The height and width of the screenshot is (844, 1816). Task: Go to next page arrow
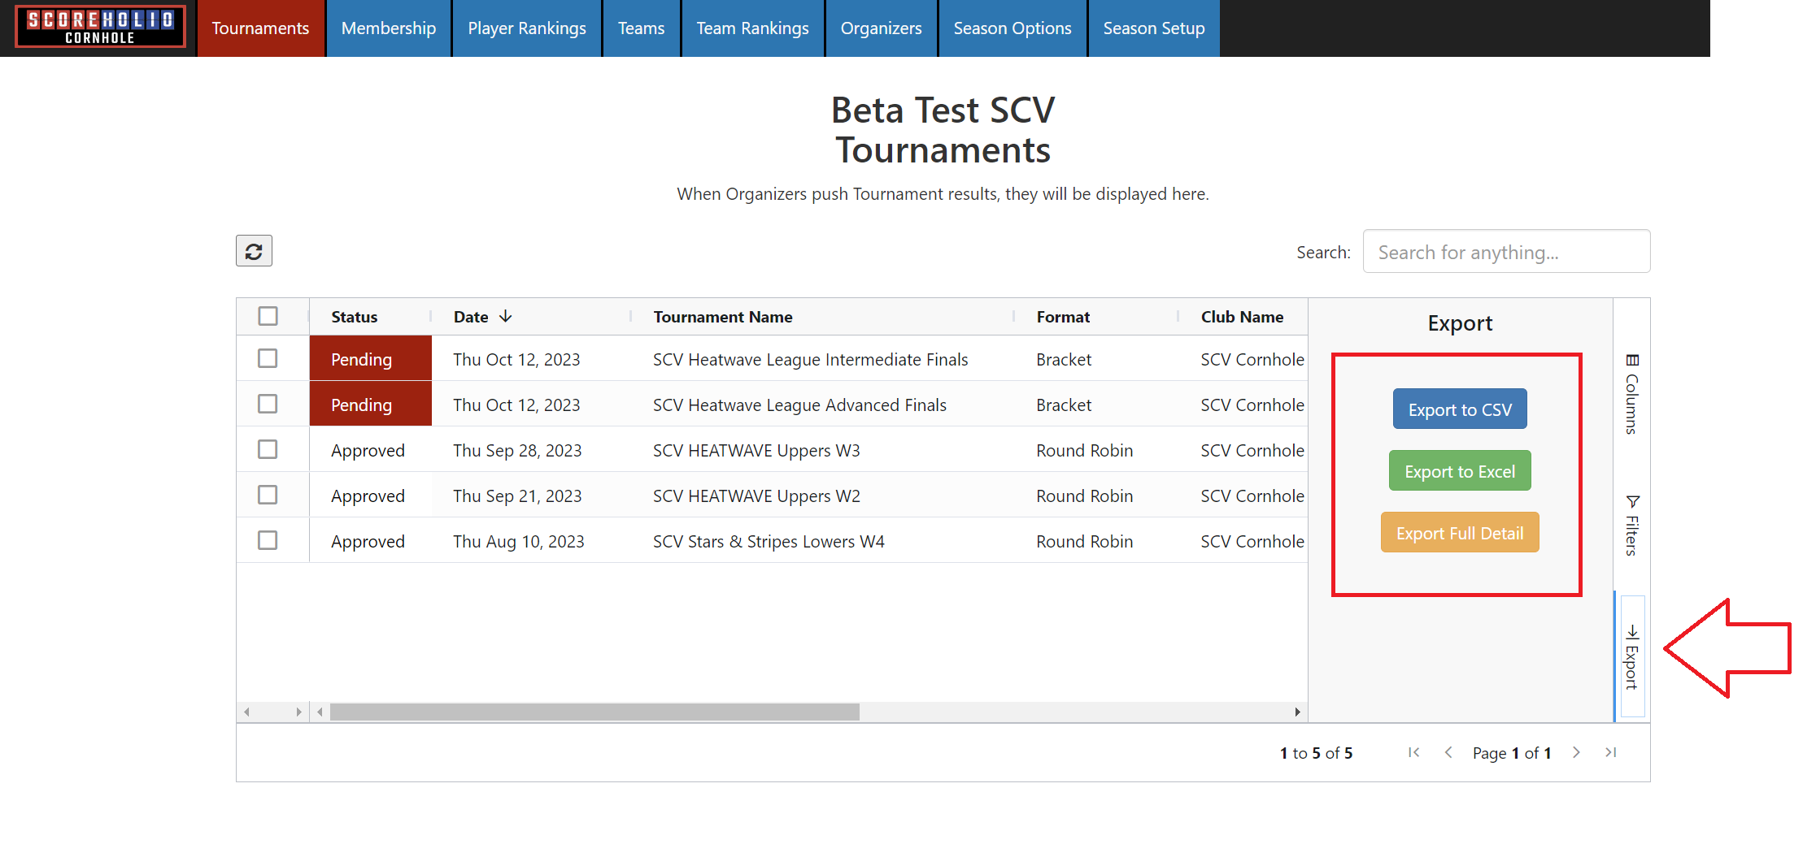point(1576,752)
